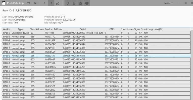
Task: Select row with random address 0x23A7AC
Action: (96, 44)
